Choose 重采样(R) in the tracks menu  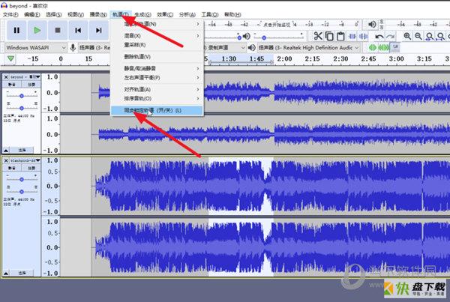[x=157, y=45]
